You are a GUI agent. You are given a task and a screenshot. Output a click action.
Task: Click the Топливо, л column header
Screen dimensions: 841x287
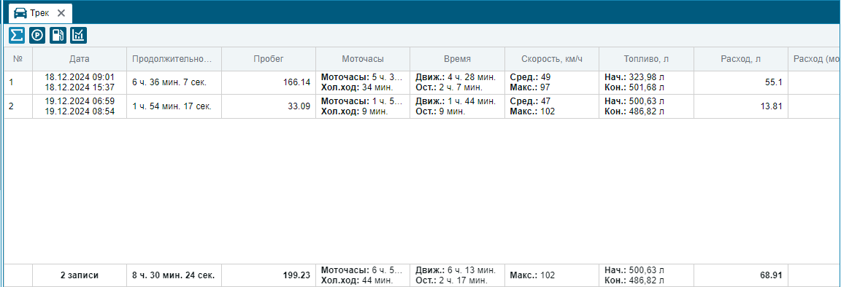(646, 59)
